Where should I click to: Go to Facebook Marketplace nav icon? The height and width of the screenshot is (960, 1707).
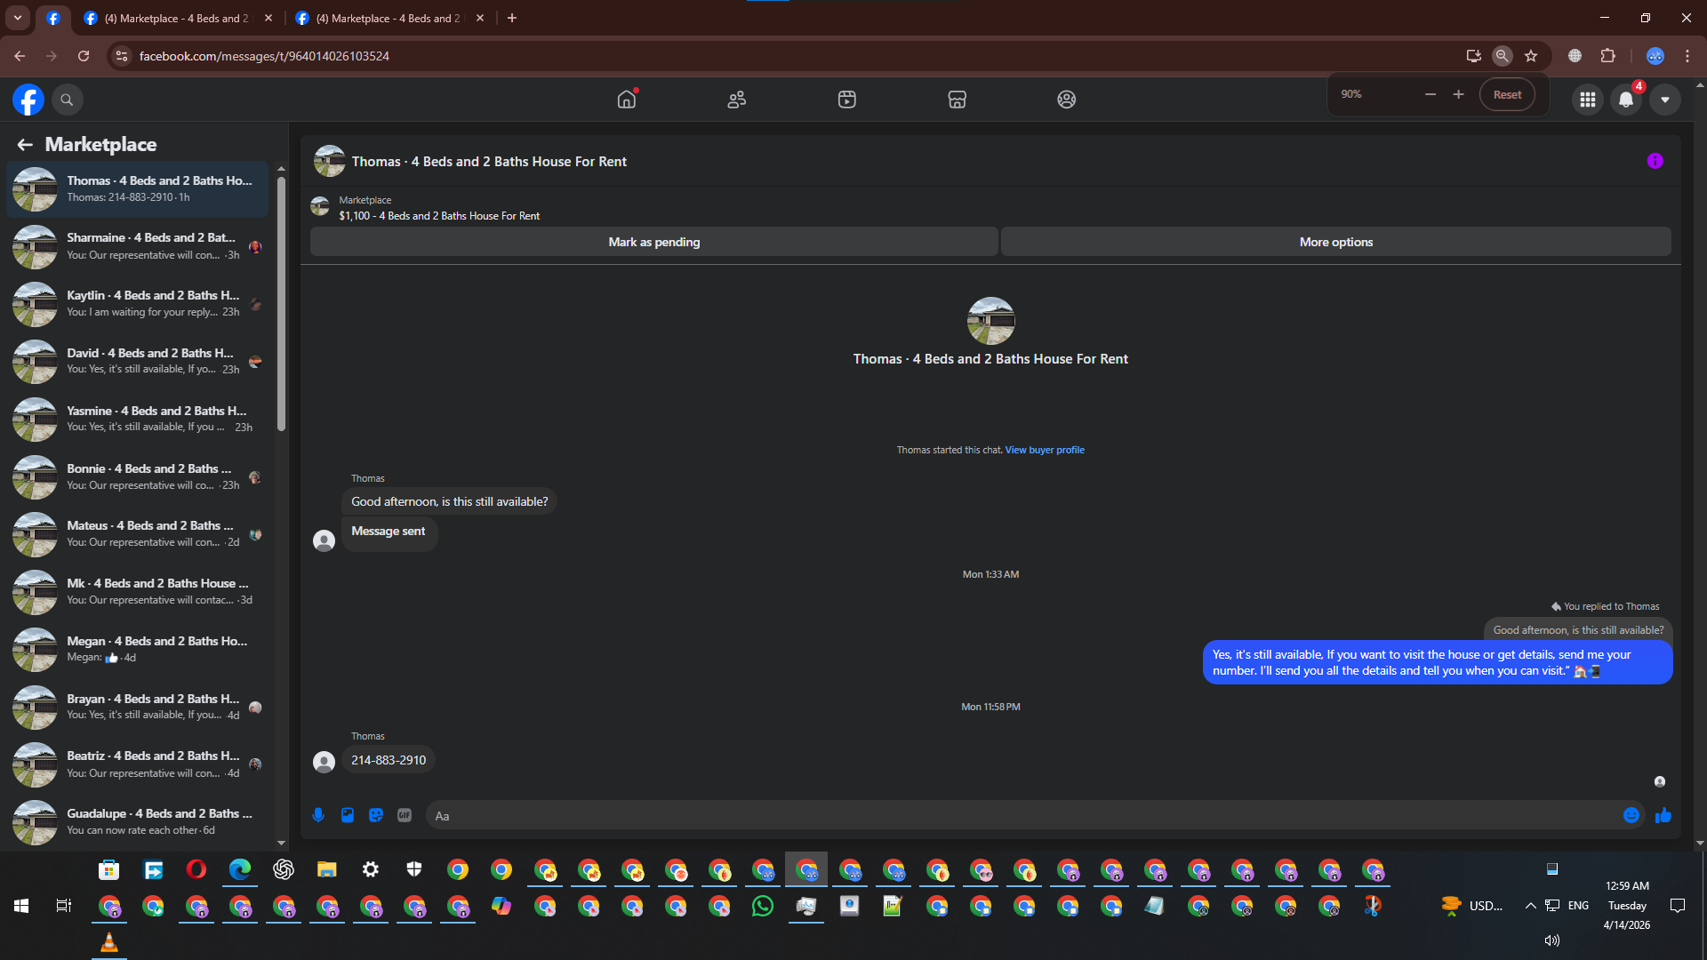(957, 100)
